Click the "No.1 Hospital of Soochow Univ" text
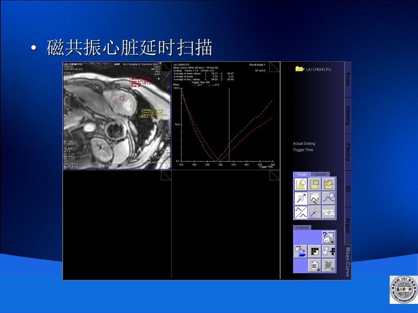Viewport: 418px width, 313px height. pos(141,64)
